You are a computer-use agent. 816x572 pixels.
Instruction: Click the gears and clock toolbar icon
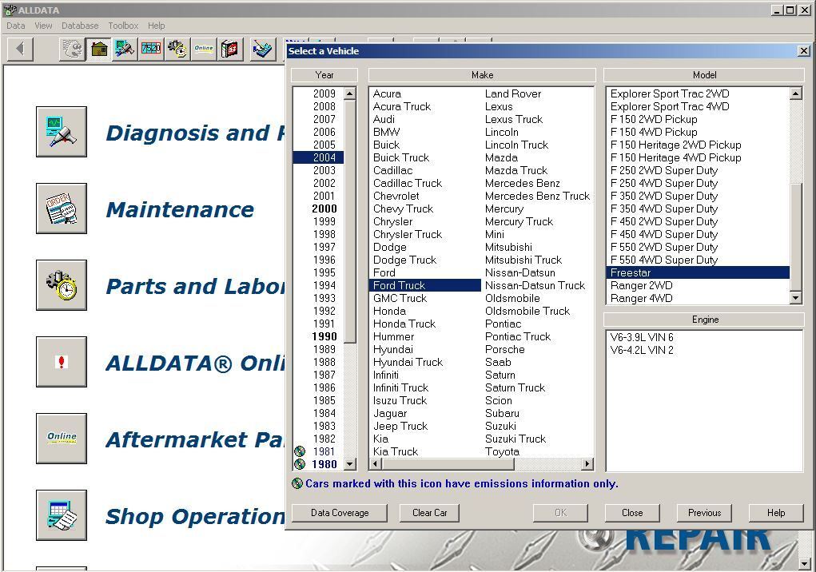pyautogui.click(x=177, y=49)
